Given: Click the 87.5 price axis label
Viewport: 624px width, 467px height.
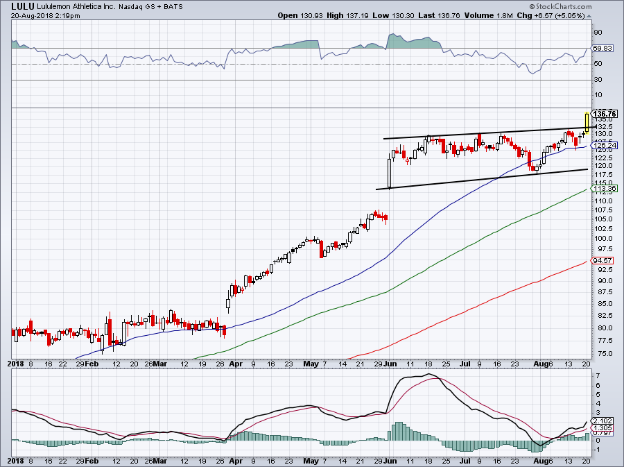Looking at the screenshot, I should [x=605, y=292].
